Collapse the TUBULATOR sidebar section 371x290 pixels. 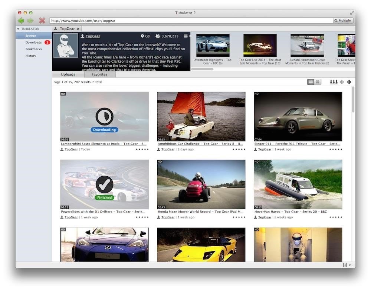click(18, 29)
